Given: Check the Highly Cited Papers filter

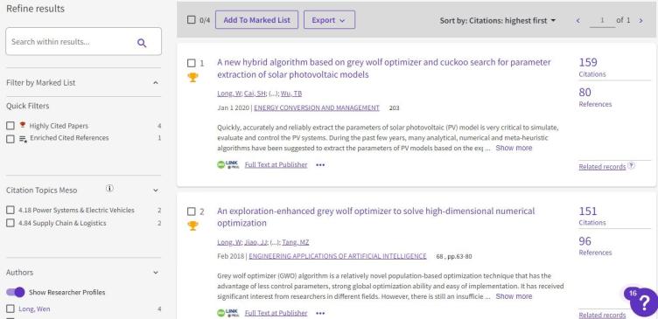Looking at the screenshot, I should tap(10, 126).
